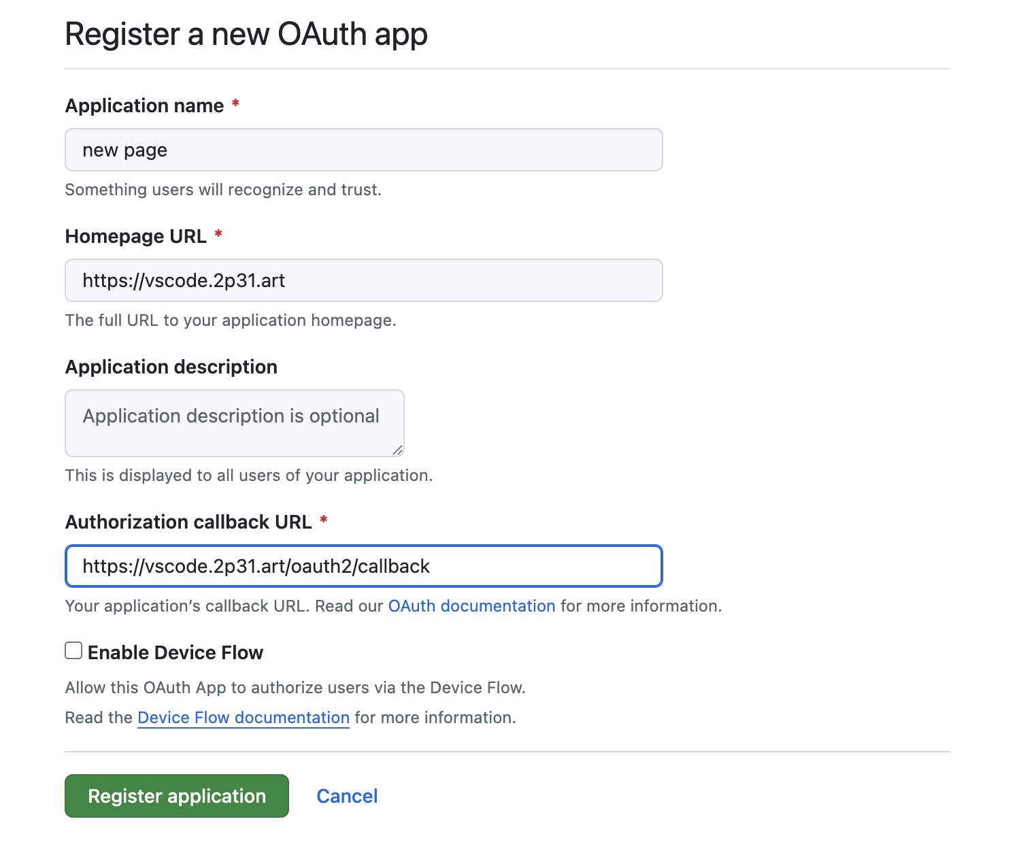The height and width of the screenshot is (849, 1019).
Task: Cancel the OAuth app registration
Action: (x=347, y=796)
